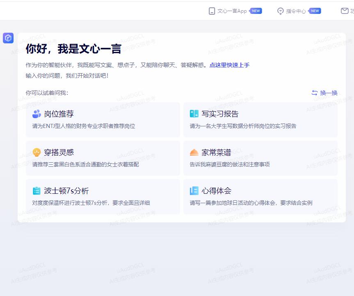Click the 写实习报告 book icon
354x296 pixels.
(x=194, y=114)
